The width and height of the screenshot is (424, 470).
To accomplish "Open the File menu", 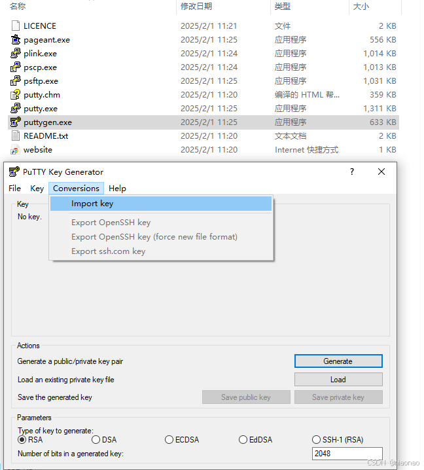I will 14,189.
